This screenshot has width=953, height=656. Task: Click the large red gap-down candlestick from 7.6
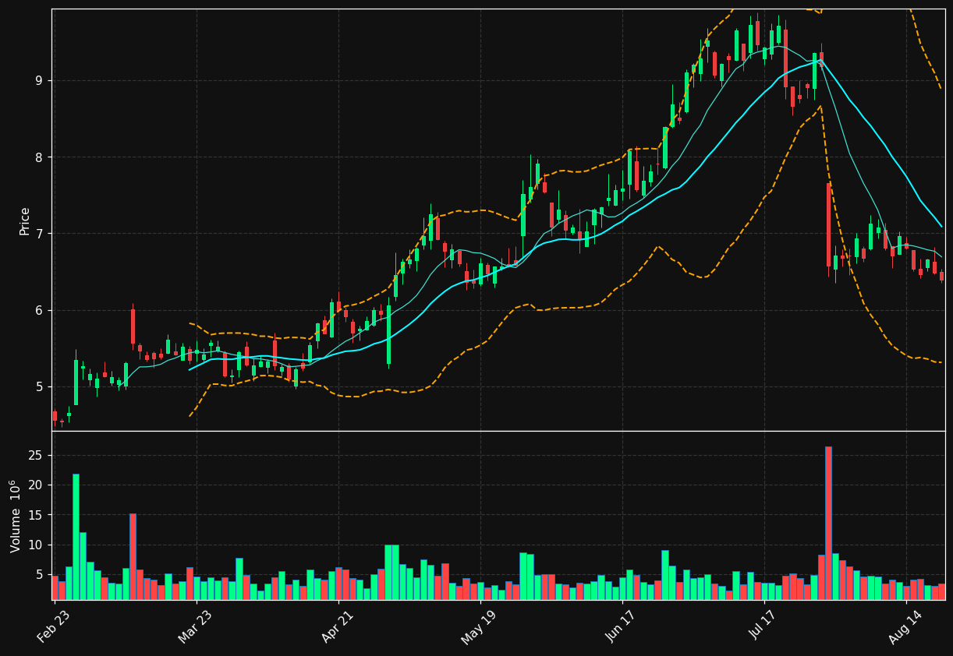point(828,224)
